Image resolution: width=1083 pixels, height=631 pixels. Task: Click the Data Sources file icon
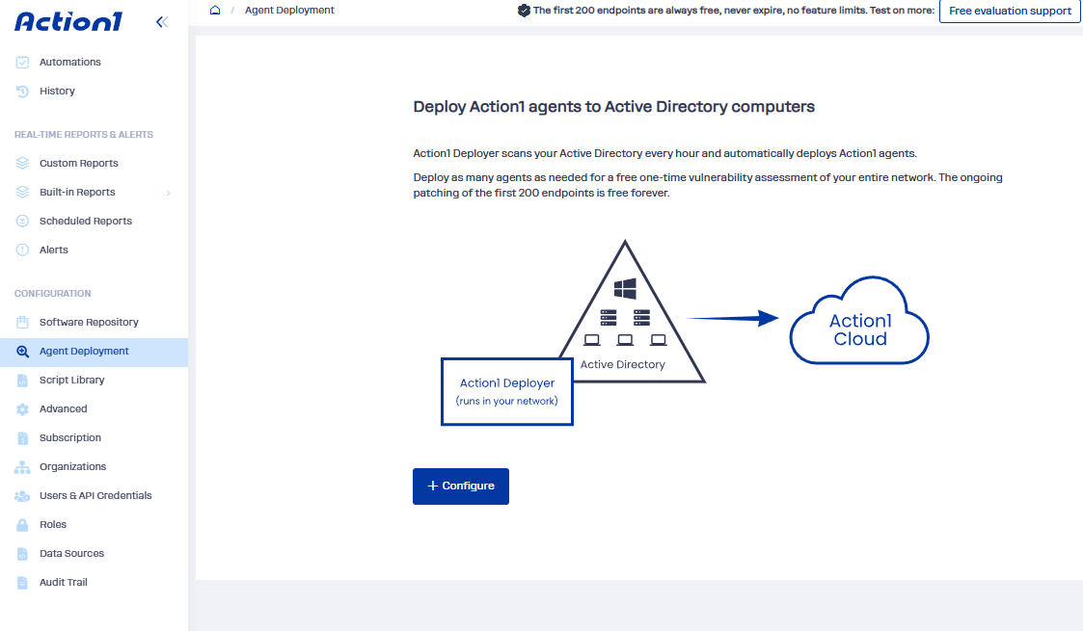point(23,554)
